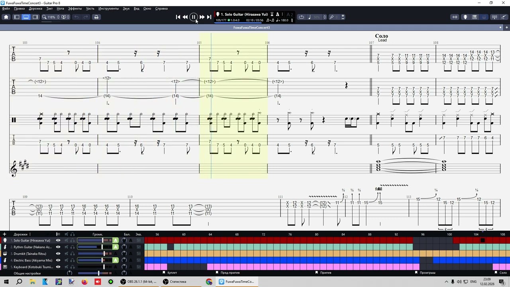The width and height of the screenshot is (510, 287).
Task: Open the guitar line-in icon
Action: point(503,17)
